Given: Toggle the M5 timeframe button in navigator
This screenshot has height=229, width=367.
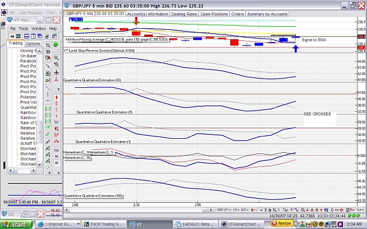Looking at the screenshot, I should [x=56, y=163].
